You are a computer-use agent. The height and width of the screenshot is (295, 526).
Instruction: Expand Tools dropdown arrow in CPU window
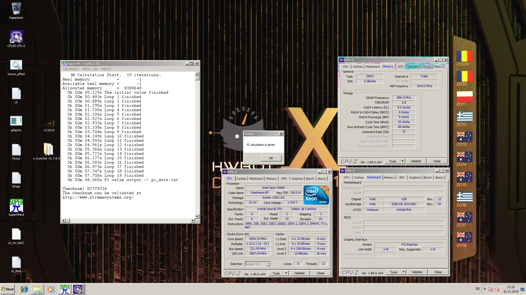pos(286,273)
